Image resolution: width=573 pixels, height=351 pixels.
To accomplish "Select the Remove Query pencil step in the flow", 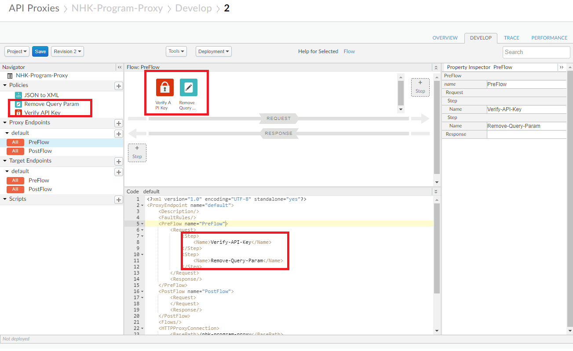I will pos(188,87).
